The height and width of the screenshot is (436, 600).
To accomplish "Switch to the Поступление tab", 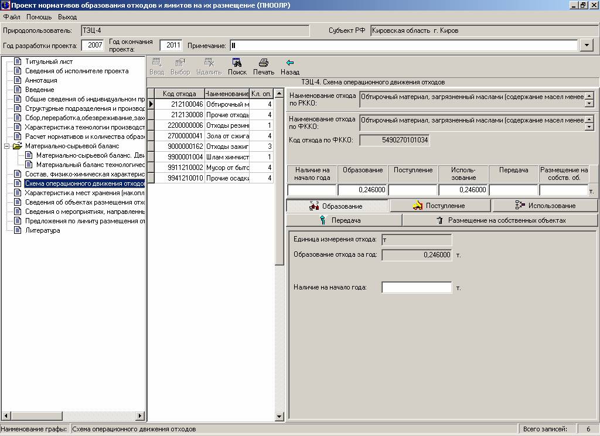I will click(440, 206).
